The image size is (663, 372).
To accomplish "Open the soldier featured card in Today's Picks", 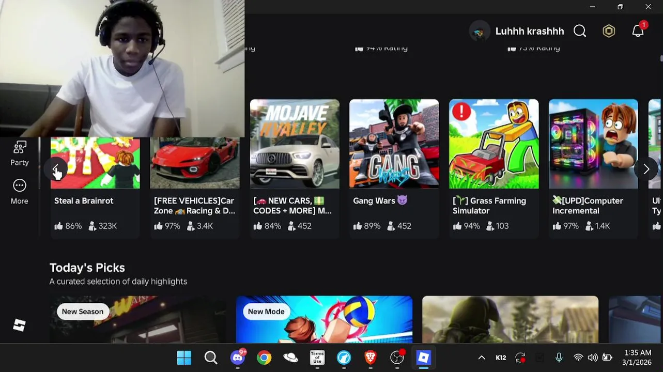I will point(510,319).
